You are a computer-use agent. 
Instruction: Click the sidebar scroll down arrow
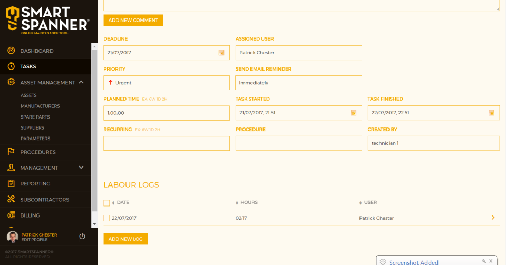(x=94, y=224)
